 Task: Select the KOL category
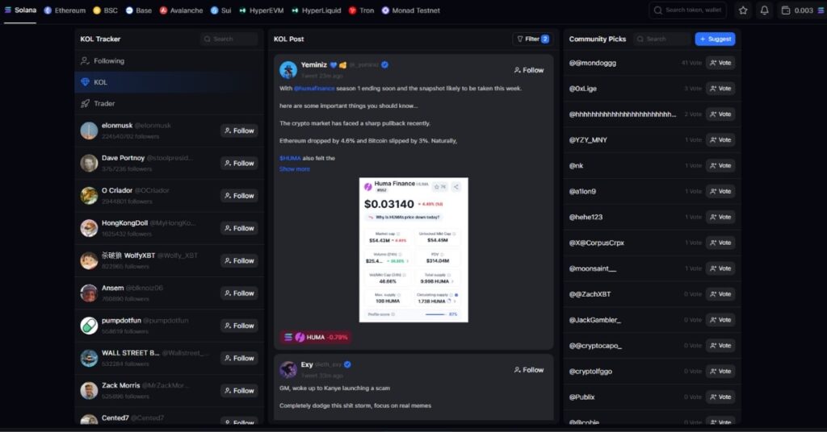pyautogui.click(x=169, y=82)
